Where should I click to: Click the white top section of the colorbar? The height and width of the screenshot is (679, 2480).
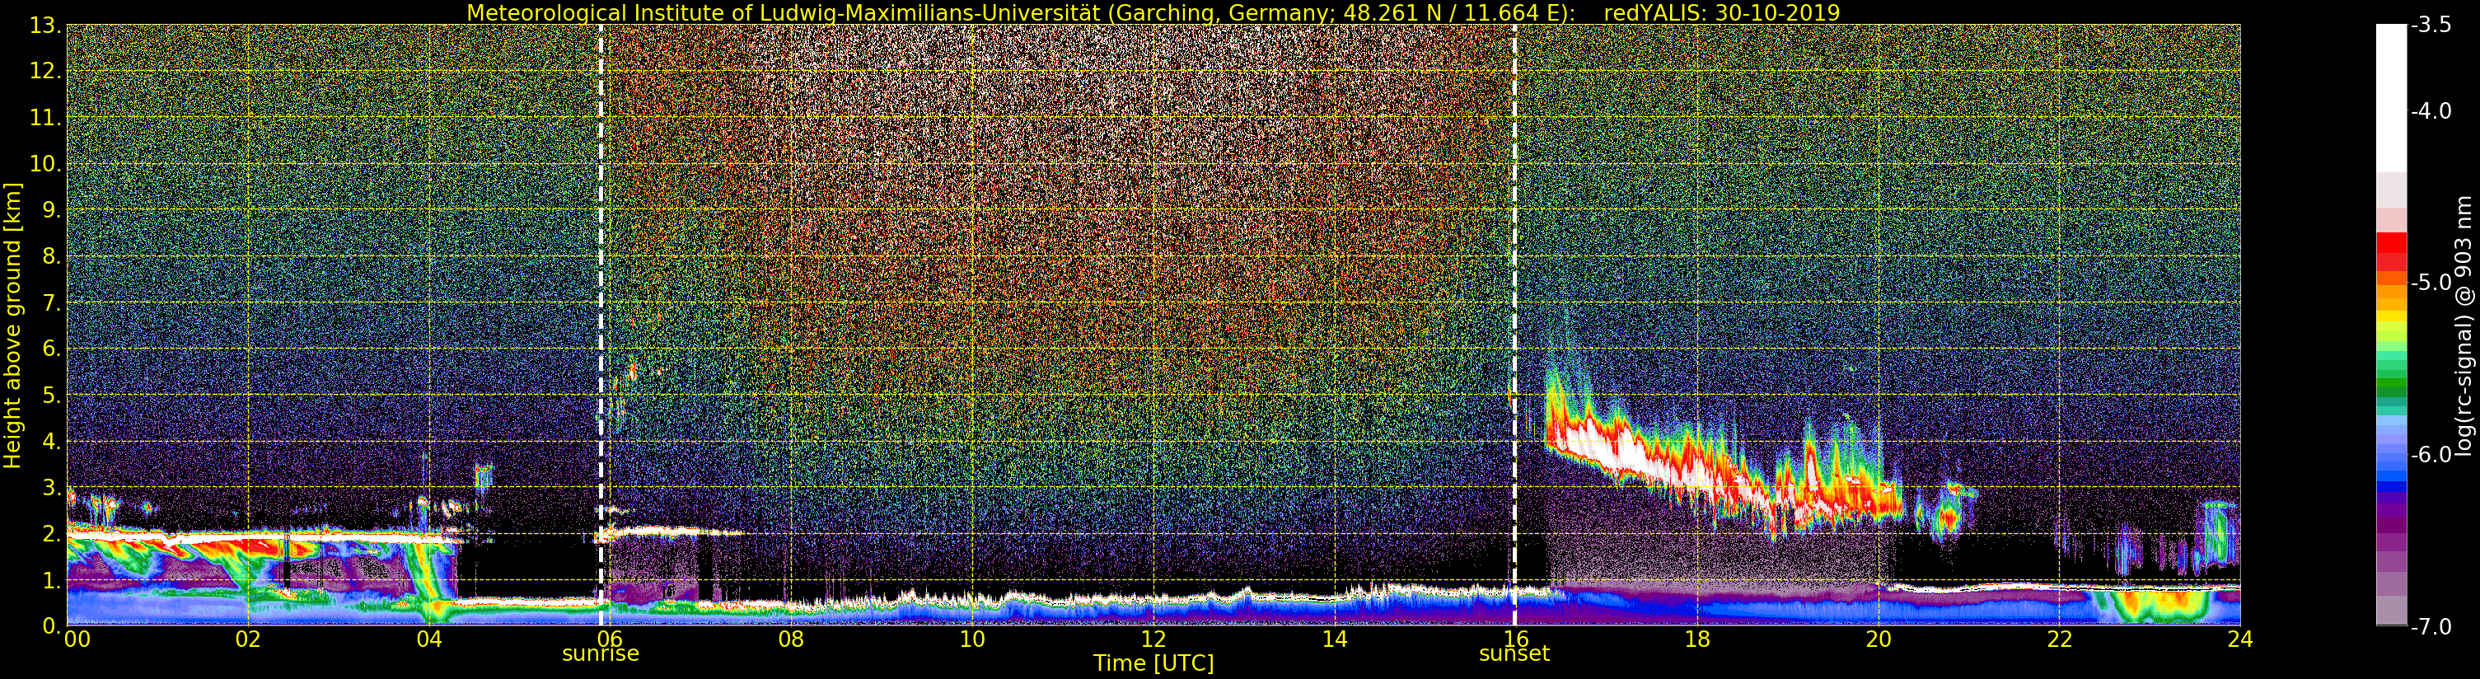(2390, 98)
